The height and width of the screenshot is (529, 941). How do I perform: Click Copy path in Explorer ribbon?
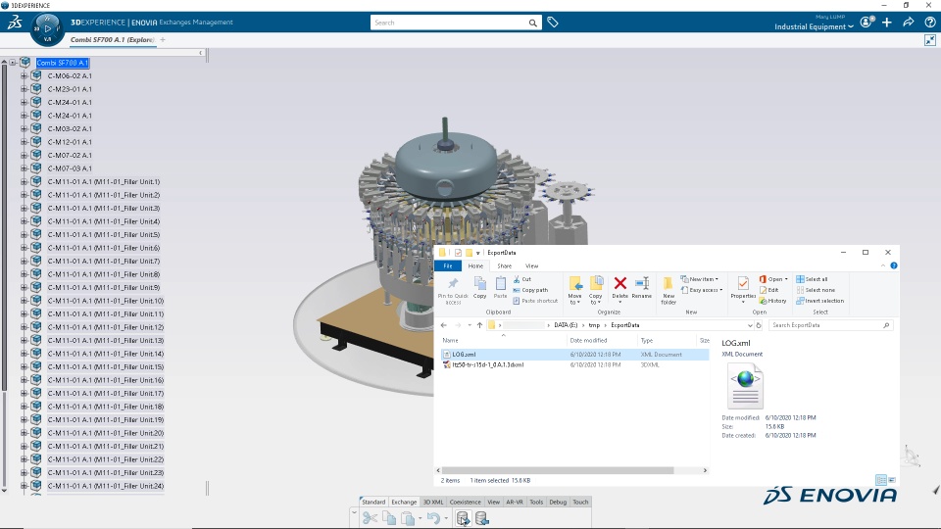point(530,290)
